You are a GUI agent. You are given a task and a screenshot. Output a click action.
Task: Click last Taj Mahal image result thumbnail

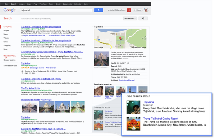[x=78, y=107]
